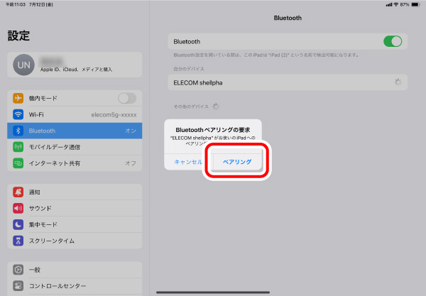Open コントロールセンター settings row
This screenshot has width=426, height=296.
[x=75, y=286]
